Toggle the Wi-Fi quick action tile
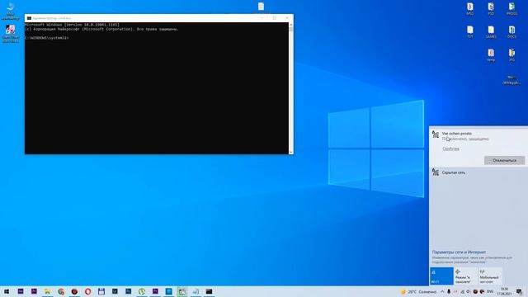This screenshot has width=528, height=297. coord(441,276)
